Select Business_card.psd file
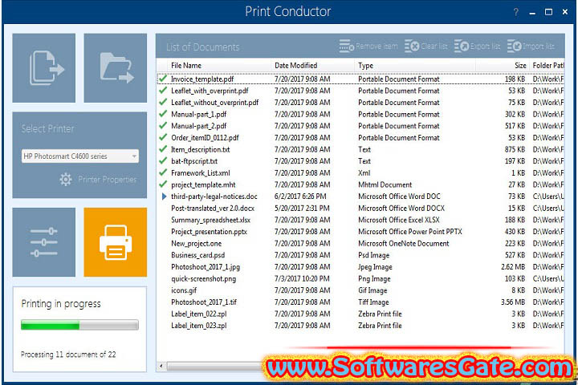This screenshot has width=578, height=385. point(197,255)
